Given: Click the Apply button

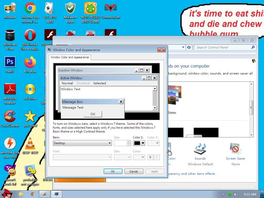Looking at the screenshot, I should pyautogui.click(x=155, y=171).
